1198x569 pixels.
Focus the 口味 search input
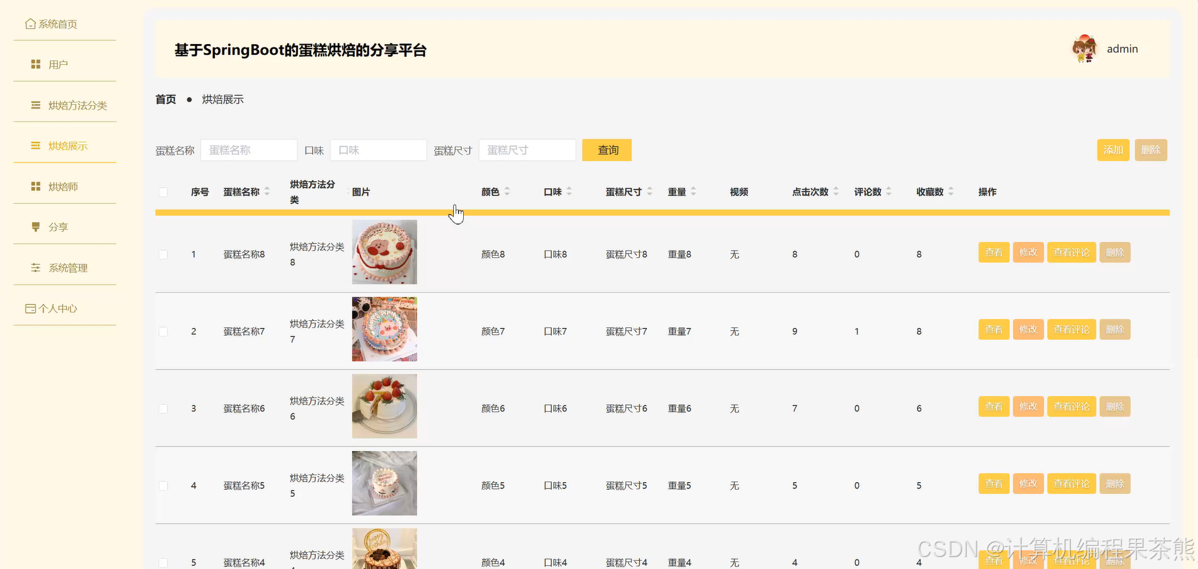[x=378, y=150]
